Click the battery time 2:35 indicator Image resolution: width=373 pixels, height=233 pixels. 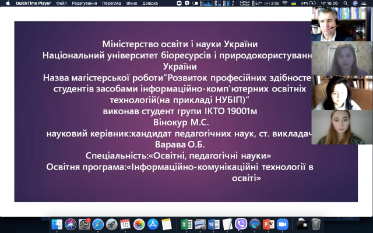pyautogui.click(x=272, y=3)
